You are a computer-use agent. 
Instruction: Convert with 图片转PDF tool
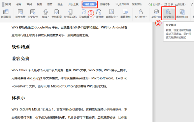(x=182, y=14)
